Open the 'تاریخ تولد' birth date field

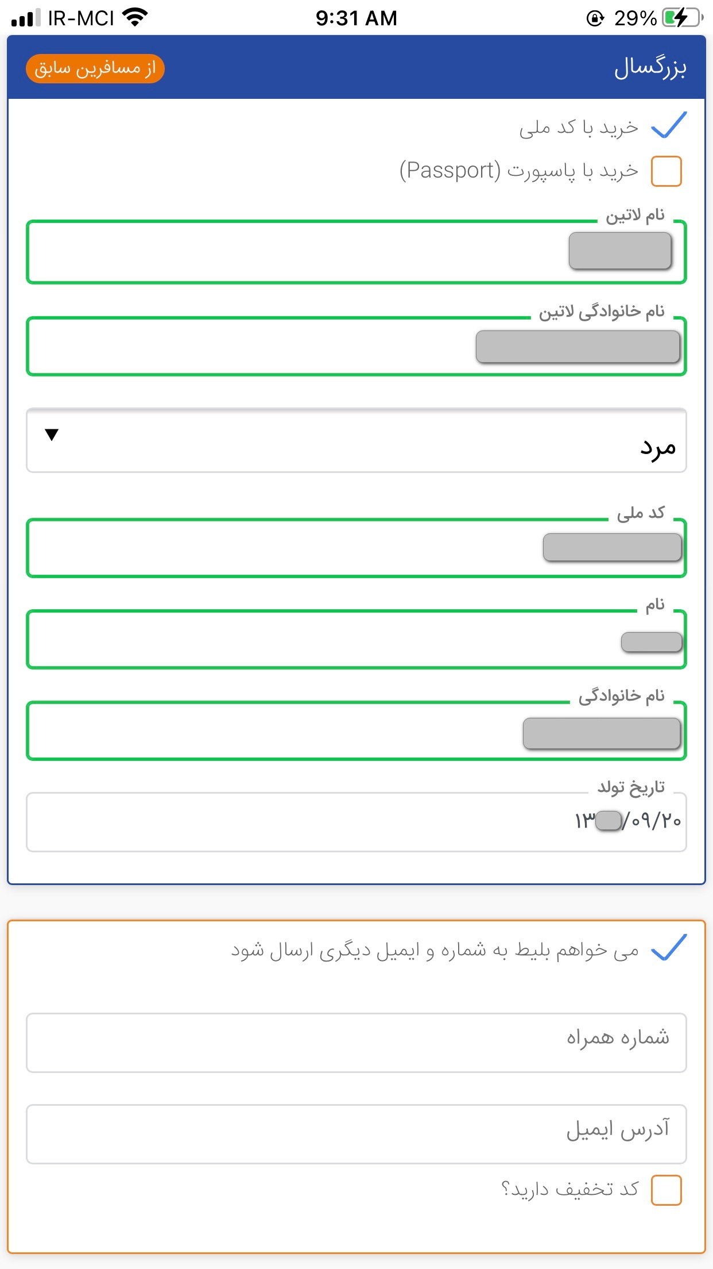coord(356,822)
